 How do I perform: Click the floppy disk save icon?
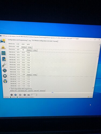29,95
